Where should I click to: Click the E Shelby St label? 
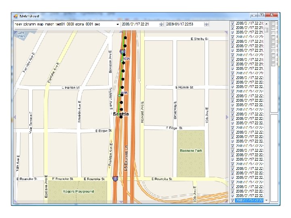coord(200,39)
